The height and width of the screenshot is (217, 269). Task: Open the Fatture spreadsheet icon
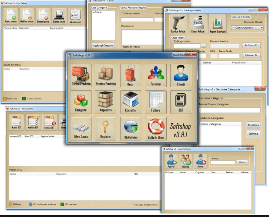[x=156, y=102]
